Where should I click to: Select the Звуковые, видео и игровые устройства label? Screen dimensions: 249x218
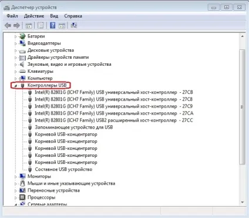[x=69, y=64]
